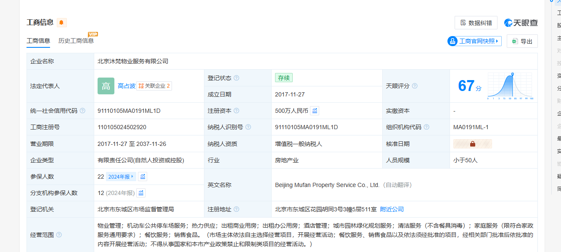Click company name 北京沐梵物业服务有限公司
The width and height of the screenshot is (561, 252).
tap(133, 61)
